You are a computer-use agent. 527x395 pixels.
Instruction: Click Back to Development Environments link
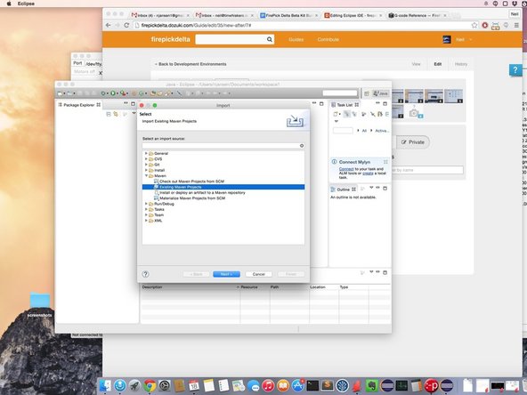191,64
